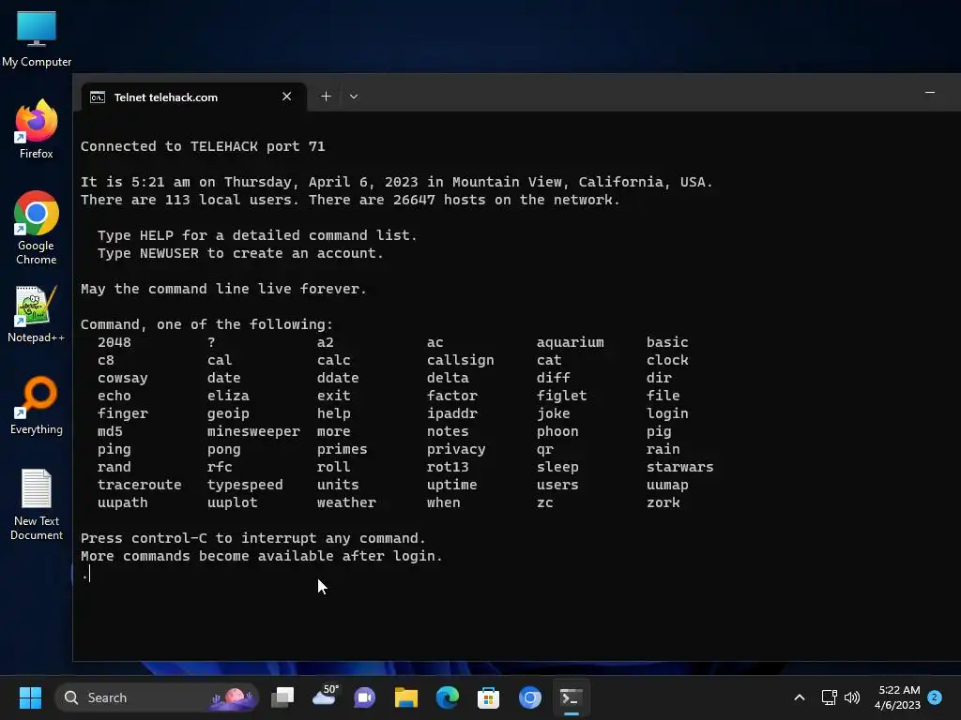Click the 'starwars' command text
Screen dimensions: 961x720
679,467
